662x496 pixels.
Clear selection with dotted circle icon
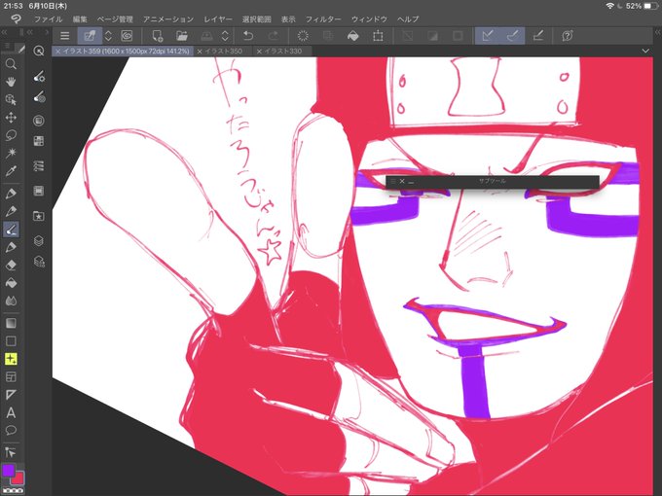tap(303, 36)
